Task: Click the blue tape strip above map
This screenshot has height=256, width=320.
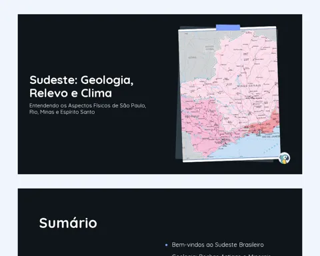Action: (x=228, y=27)
